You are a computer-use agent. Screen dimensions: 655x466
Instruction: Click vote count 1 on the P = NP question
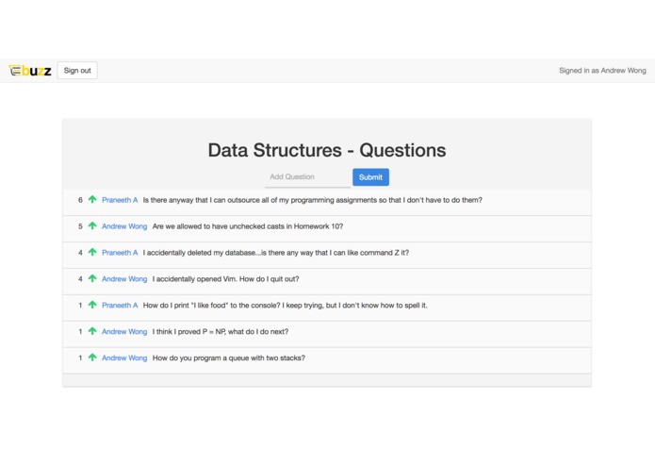tap(80, 332)
